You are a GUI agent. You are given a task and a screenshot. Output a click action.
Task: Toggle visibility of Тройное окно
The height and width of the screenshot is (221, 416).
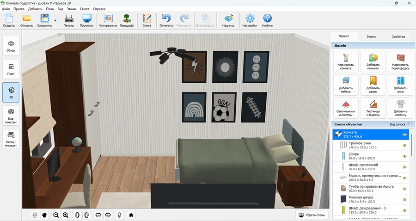[x=404, y=146]
